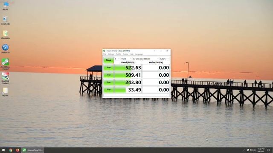Image resolution: width=273 pixels, height=153 pixels.
Task: Open the Settings menu
Action: pyautogui.click(x=111, y=54)
